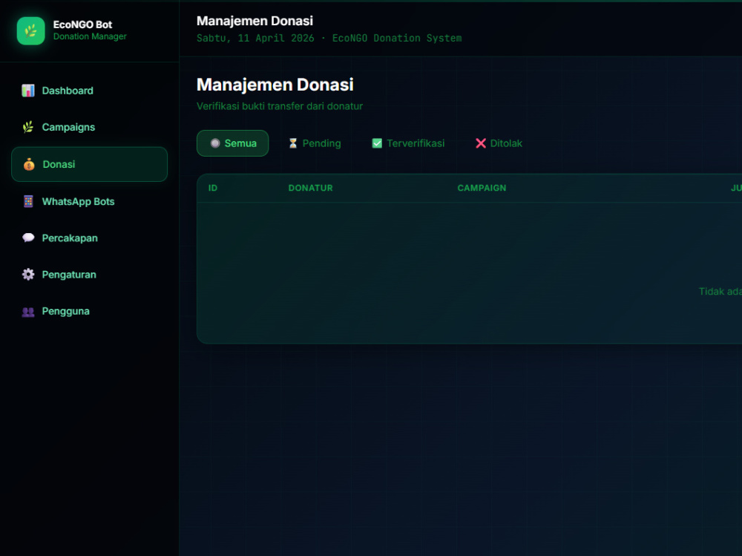
Task: Select the Donasi sidebar entry
Action: tap(90, 164)
